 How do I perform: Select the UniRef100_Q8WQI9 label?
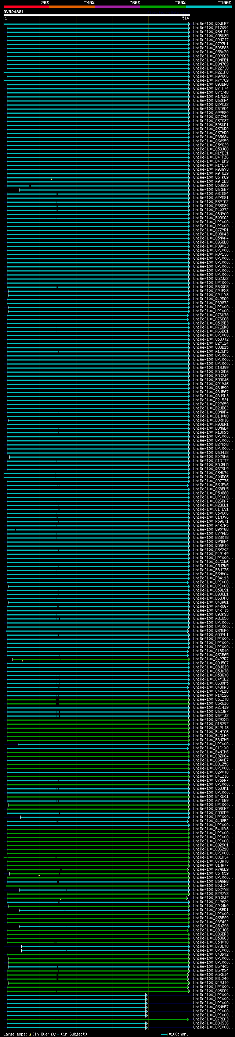pos(210,667)
